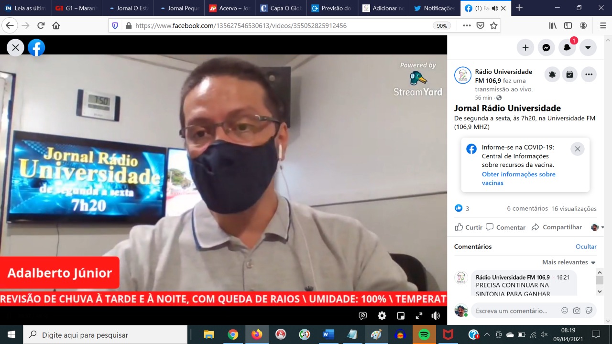Save page to Pocket

[481, 26]
